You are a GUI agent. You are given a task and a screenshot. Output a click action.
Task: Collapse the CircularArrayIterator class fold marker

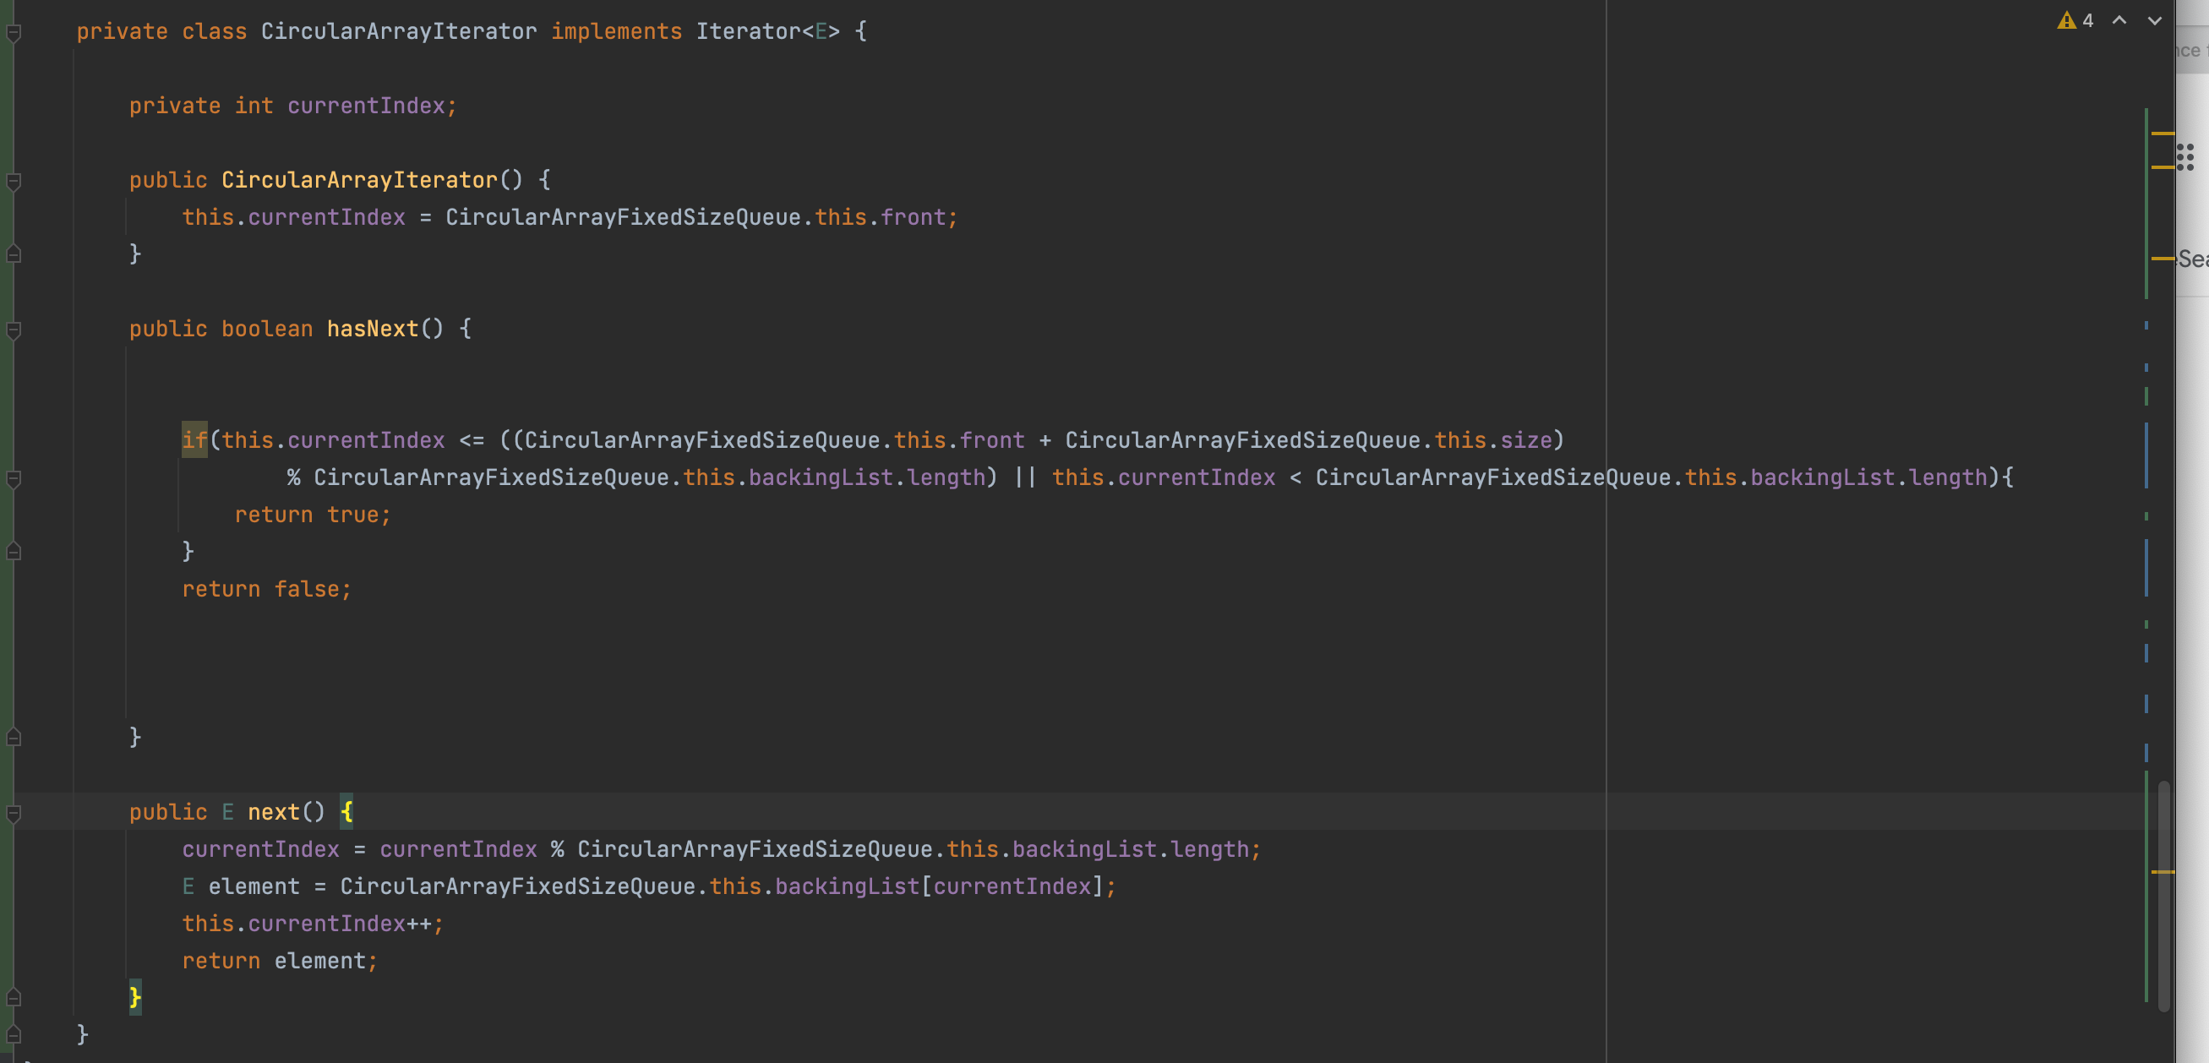(x=14, y=33)
